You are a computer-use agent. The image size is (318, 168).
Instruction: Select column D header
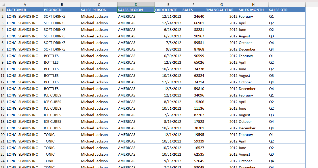click(x=136, y=5)
